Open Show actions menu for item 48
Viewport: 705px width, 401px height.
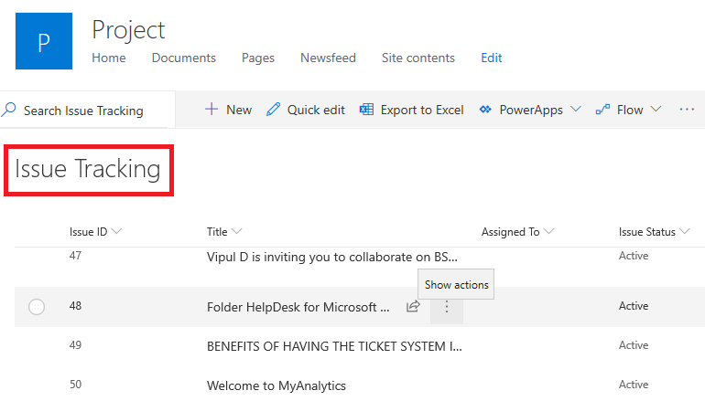pyautogui.click(x=447, y=307)
